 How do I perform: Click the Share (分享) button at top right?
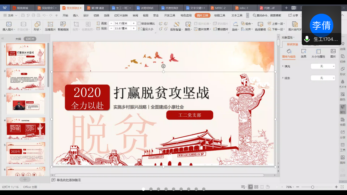[293, 15]
